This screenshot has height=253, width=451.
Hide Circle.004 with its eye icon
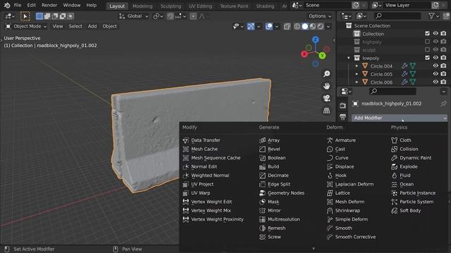[435, 65]
